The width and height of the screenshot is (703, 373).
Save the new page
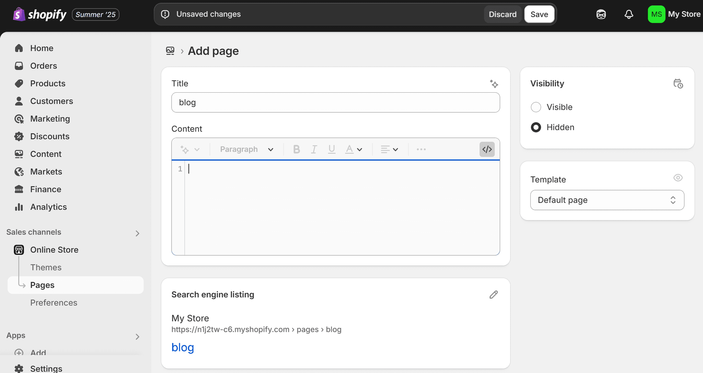(x=539, y=14)
